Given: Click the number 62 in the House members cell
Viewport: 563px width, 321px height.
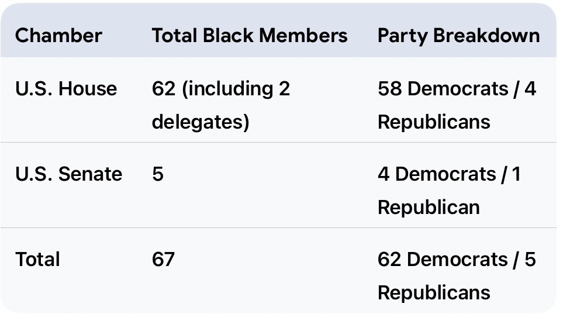Looking at the screenshot, I should pyautogui.click(x=164, y=89).
